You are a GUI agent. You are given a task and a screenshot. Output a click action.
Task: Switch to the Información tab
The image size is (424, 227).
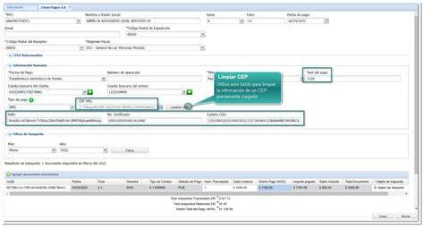(21, 8)
